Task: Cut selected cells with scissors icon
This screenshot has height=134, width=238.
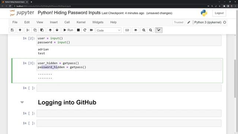Action: pyautogui.click(x=28, y=30)
